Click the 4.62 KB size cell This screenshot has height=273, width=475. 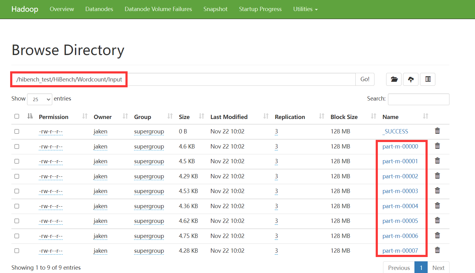click(188, 221)
